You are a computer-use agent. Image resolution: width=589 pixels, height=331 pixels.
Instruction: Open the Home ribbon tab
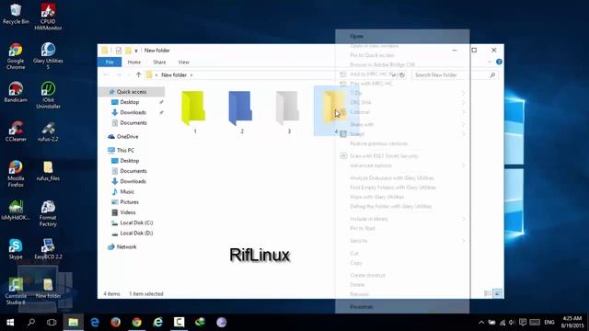pos(134,62)
